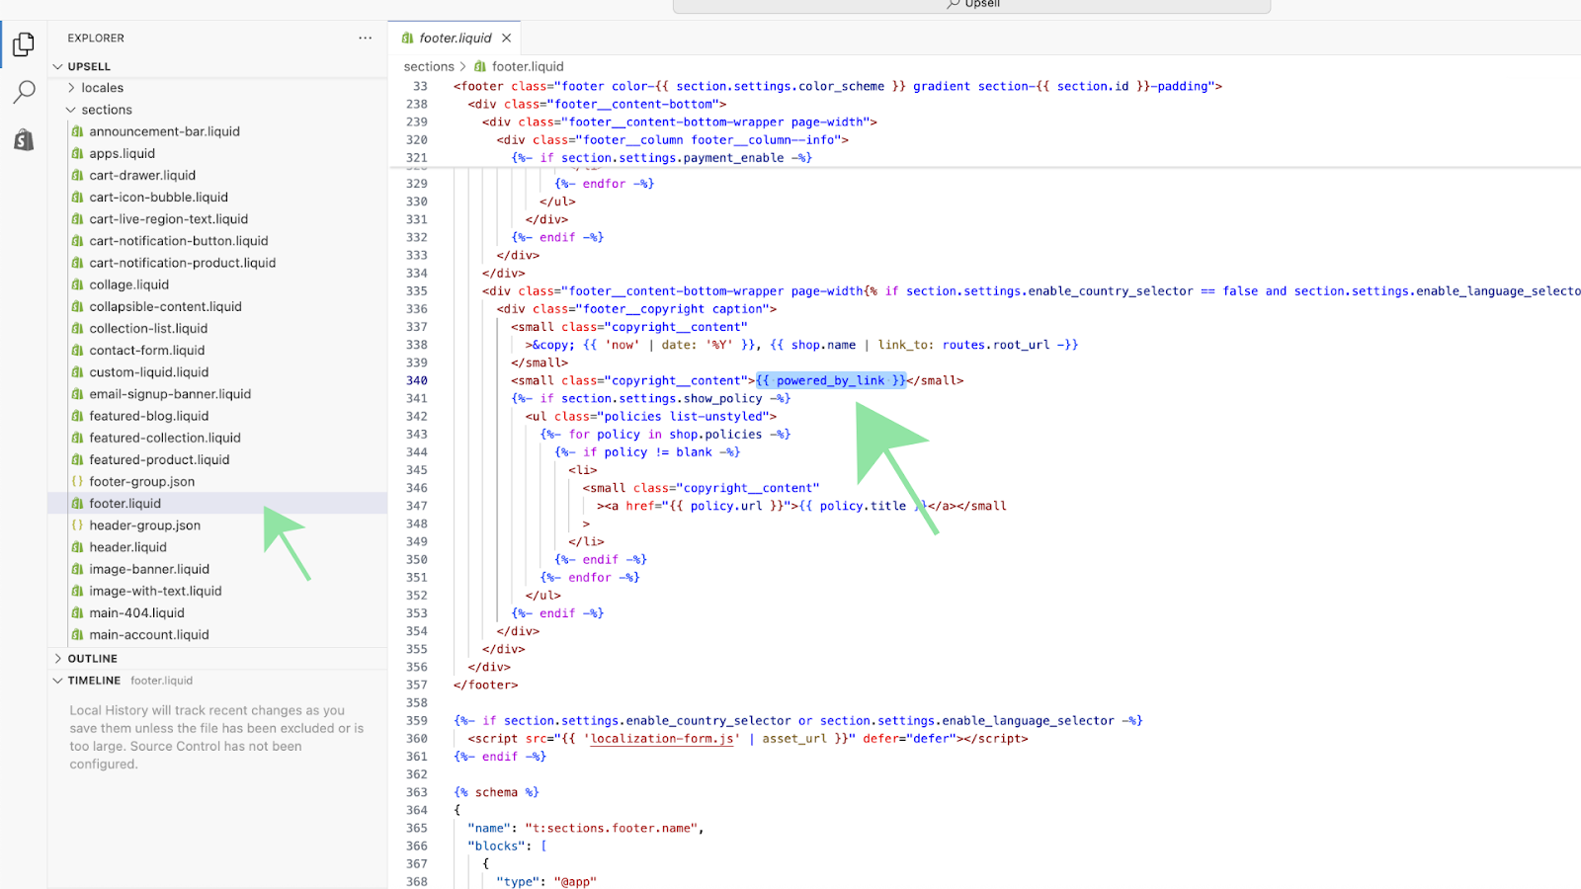Click the Shopify icon beside footer.liquid breadcrumb
Screen dimensions: 1581x889
tap(480, 67)
